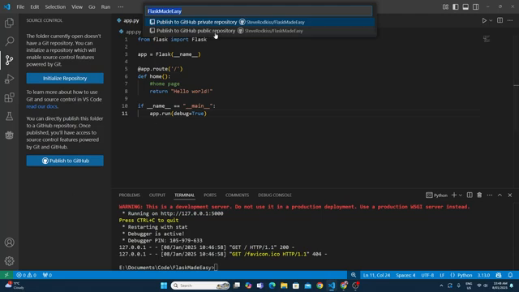Open the Testing flask icon view
The width and height of the screenshot is (519, 292).
pos(9,116)
